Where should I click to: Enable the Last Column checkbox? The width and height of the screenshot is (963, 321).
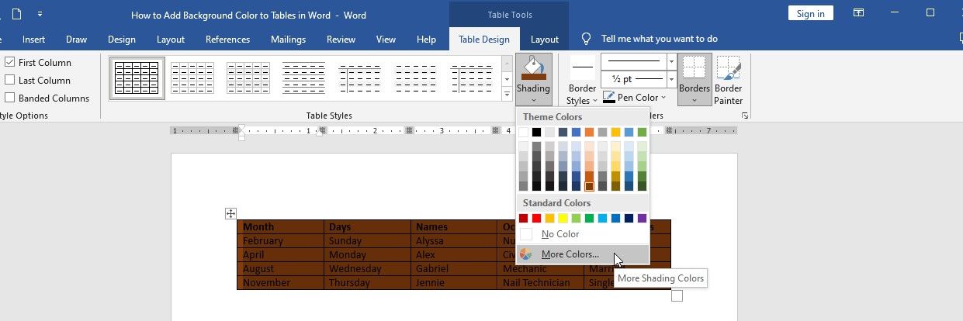[x=10, y=80]
